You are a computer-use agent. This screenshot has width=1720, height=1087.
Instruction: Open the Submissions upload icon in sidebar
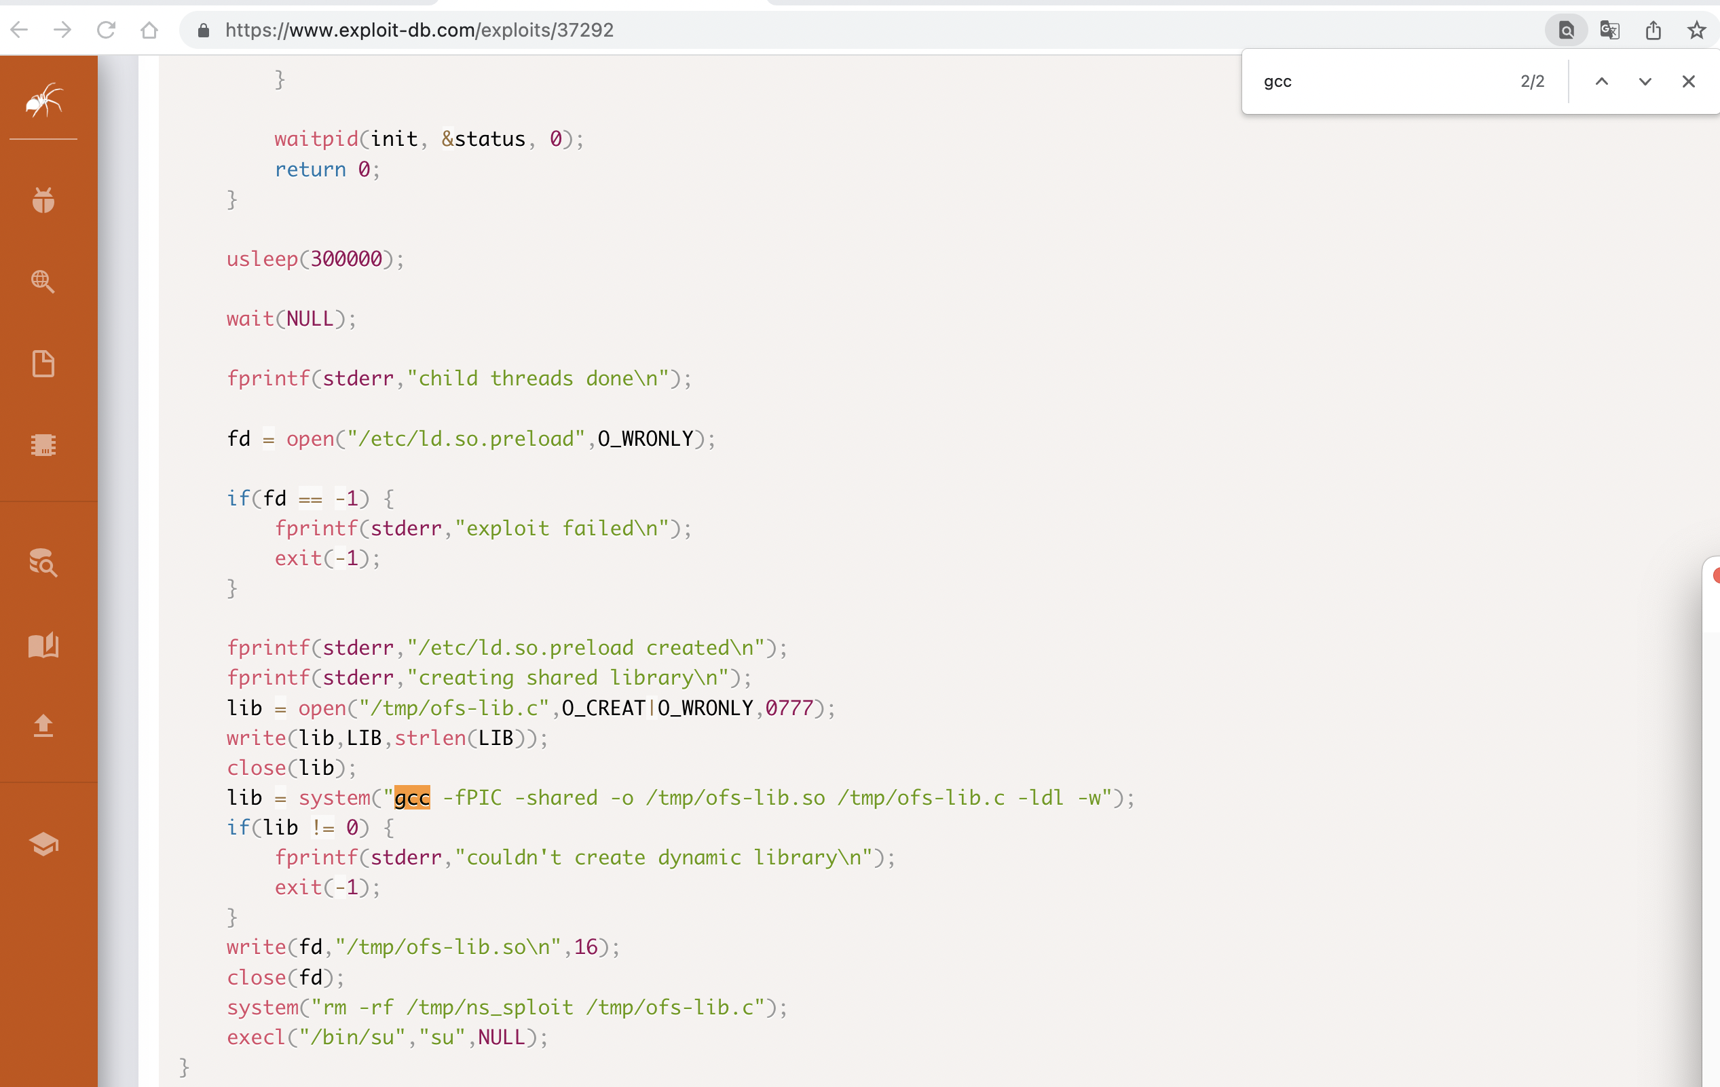(43, 725)
